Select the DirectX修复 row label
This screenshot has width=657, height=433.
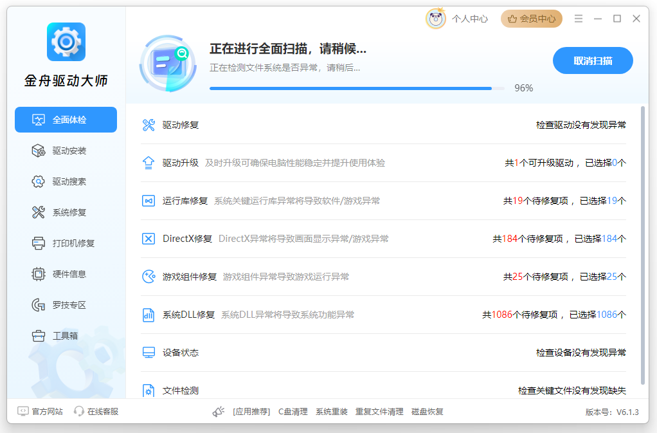pos(187,239)
